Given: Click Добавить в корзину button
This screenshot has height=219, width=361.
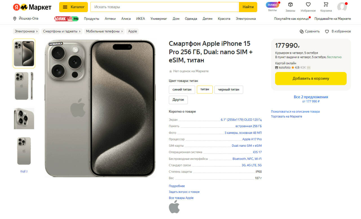Looking at the screenshot, I should 311,78.
